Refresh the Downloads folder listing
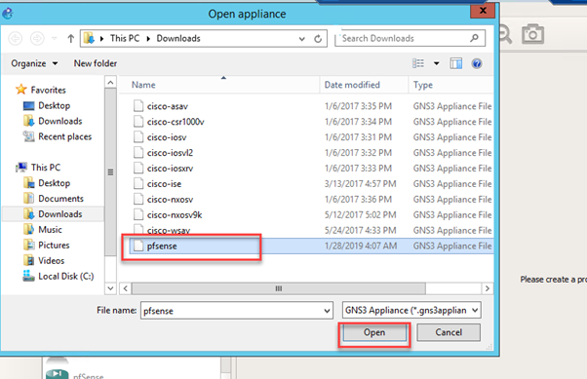Image resolution: width=587 pixels, height=379 pixels. [318, 39]
